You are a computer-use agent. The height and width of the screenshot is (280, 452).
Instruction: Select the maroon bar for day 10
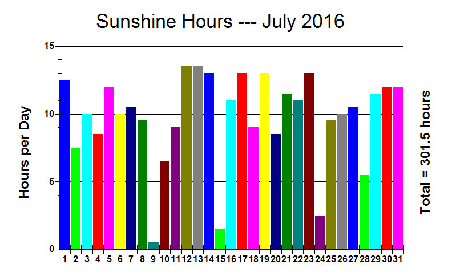coord(164,205)
